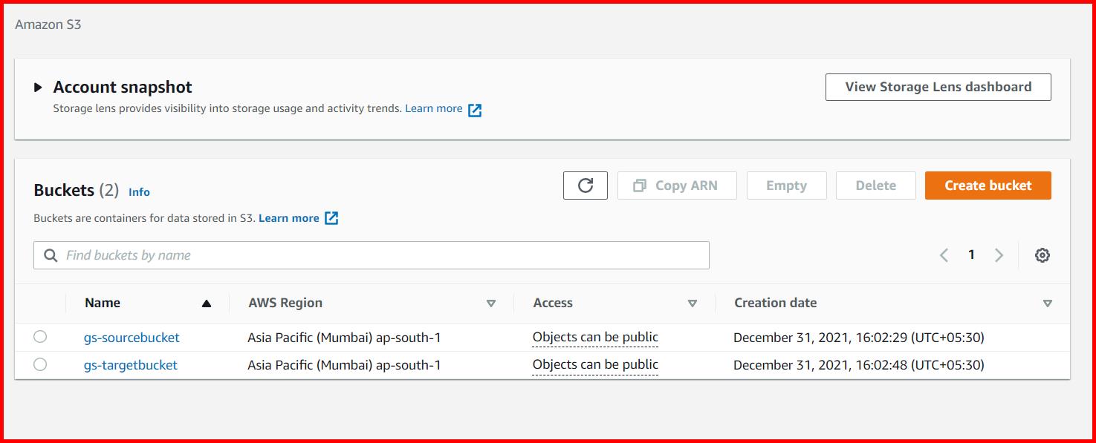Open the View Storage Lens dashboard
The image size is (1096, 443).
[x=938, y=87]
